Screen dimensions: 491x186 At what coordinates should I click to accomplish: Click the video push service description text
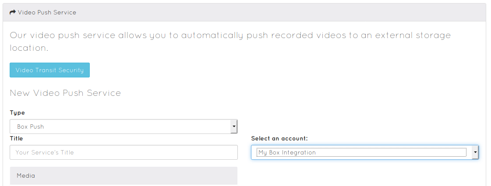[x=230, y=41]
